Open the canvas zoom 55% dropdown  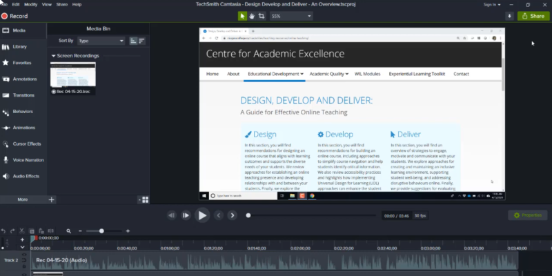point(291,16)
